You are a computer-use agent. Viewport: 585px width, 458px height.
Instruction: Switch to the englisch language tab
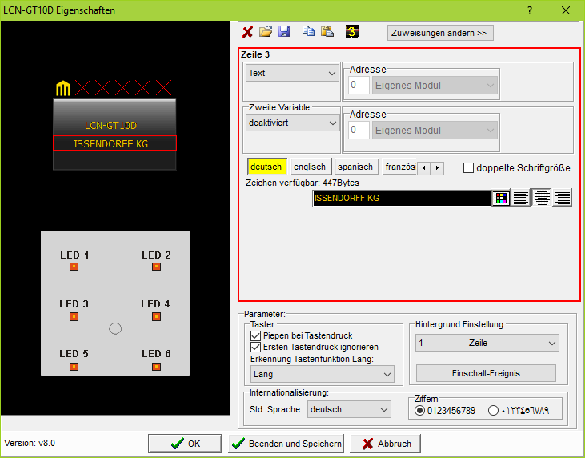point(310,167)
